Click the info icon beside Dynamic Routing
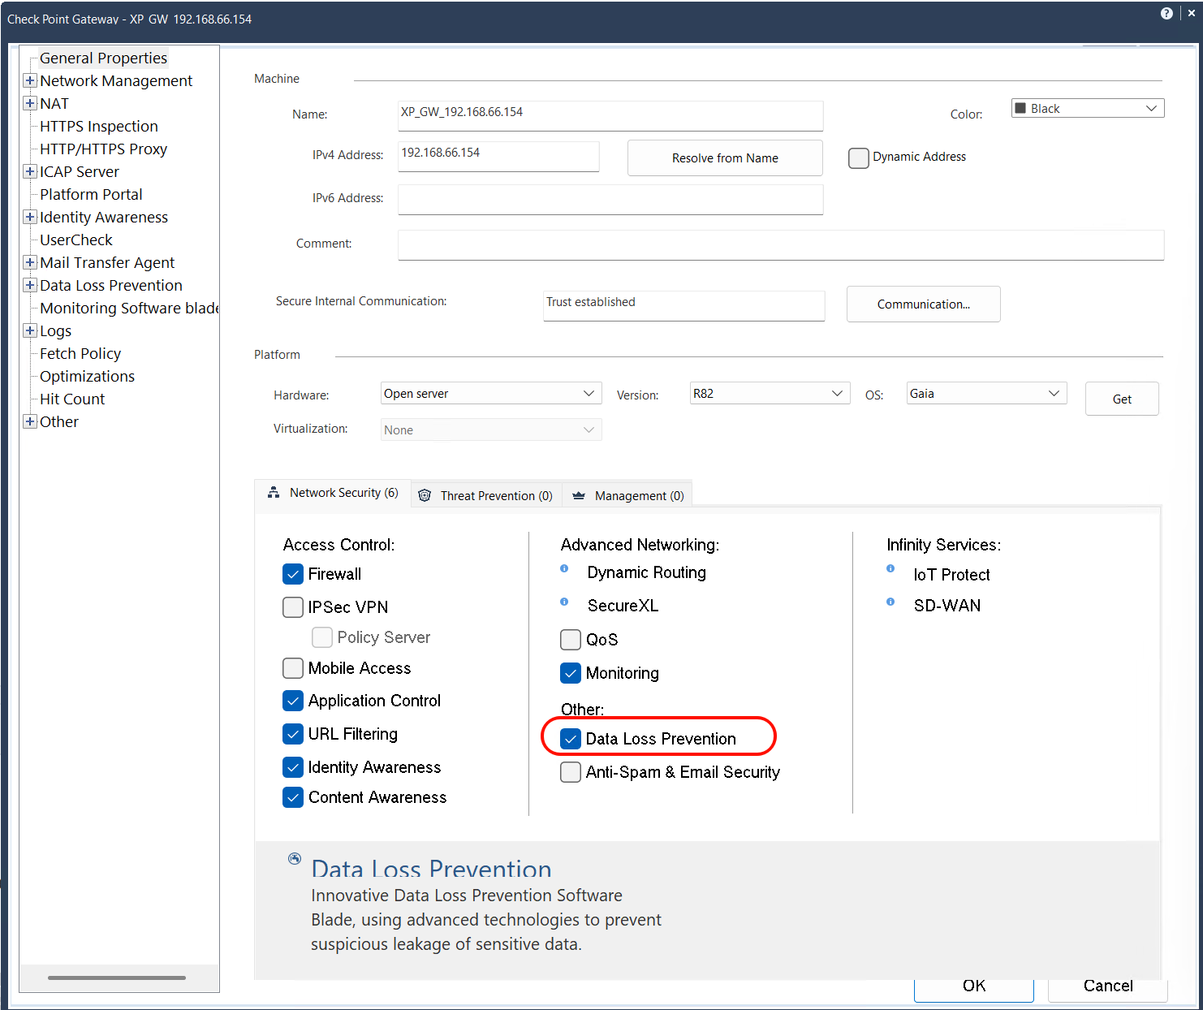1203x1010 pixels. pos(564,569)
